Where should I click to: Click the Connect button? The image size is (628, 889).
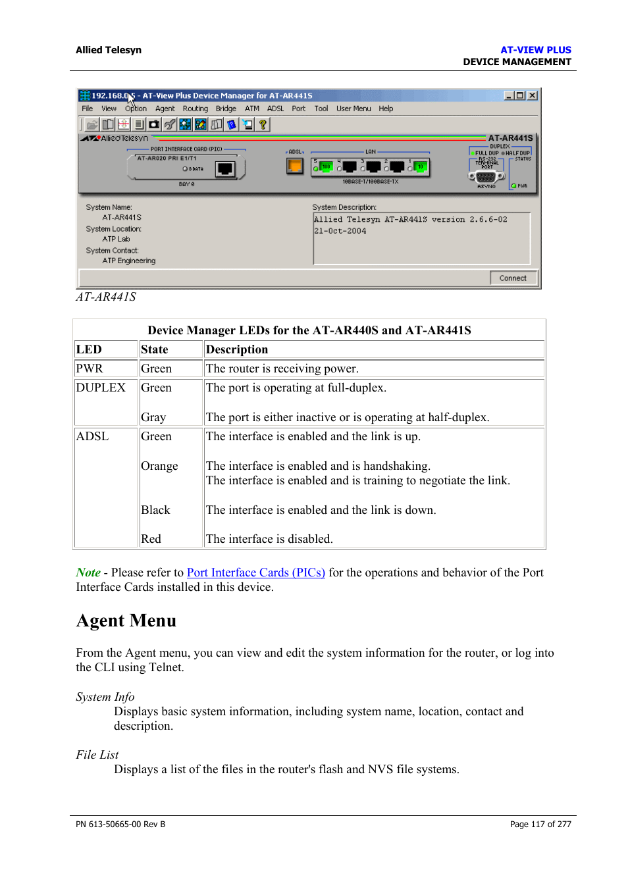point(513,278)
